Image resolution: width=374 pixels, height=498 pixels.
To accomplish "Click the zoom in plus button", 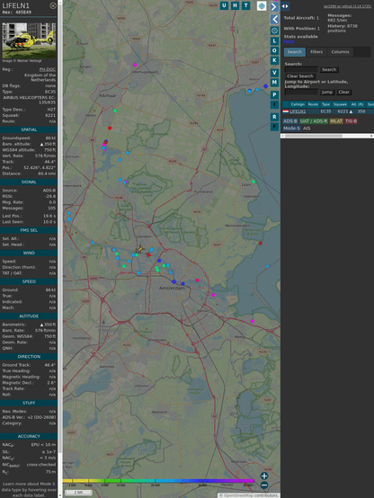I will coord(264,476).
